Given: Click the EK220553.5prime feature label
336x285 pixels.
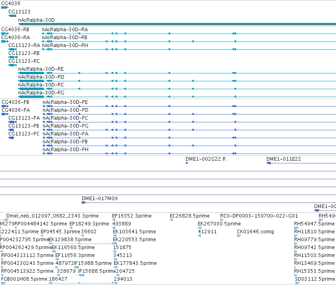Looking at the screenshot, I should pyautogui.click(x=134, y=240).
